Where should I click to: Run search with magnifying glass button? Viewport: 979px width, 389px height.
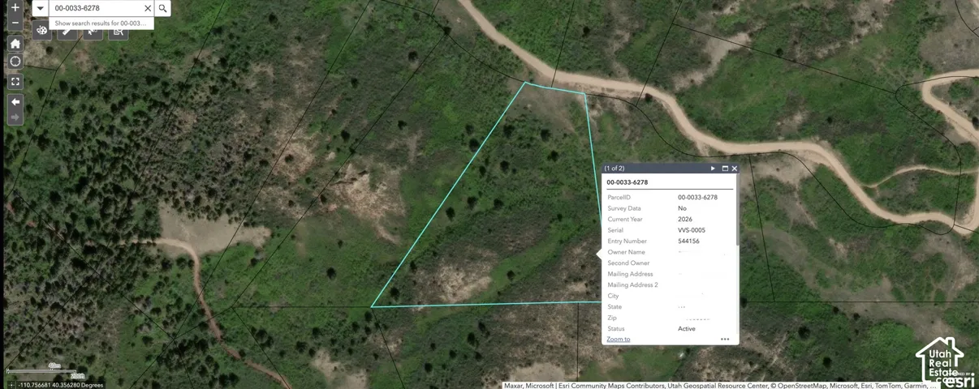click(x=162, y=8)
